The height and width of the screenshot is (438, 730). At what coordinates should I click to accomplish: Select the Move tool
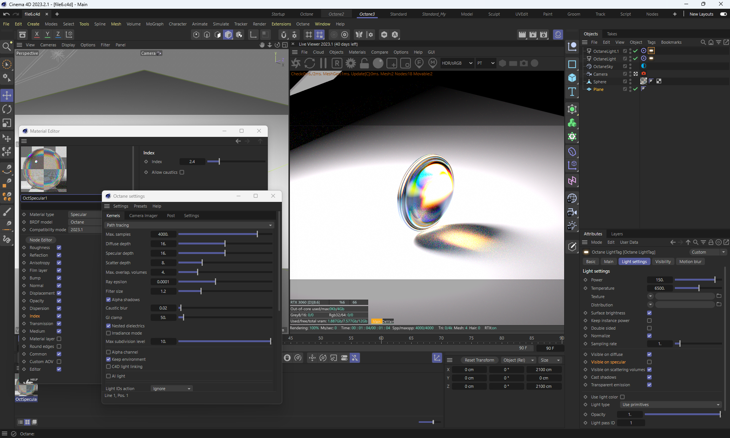(x=7, y=95)
